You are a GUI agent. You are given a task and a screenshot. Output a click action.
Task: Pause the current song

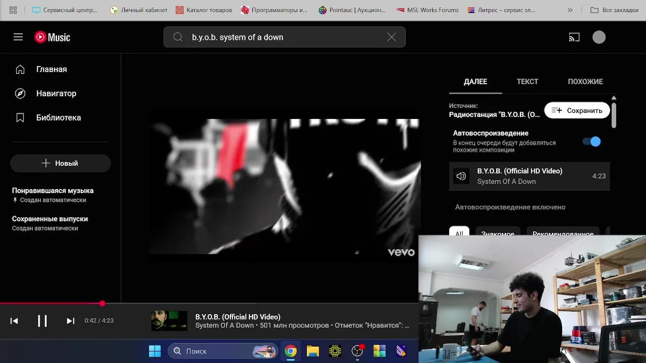pos(42,321)
